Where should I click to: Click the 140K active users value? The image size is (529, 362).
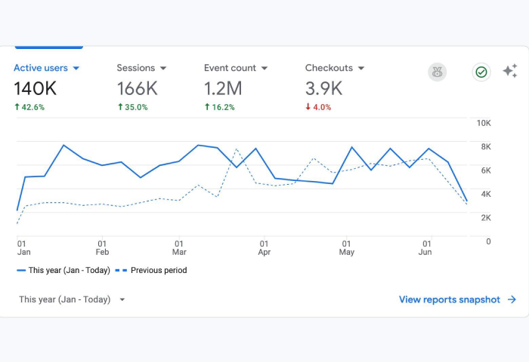tap(36, 88)
